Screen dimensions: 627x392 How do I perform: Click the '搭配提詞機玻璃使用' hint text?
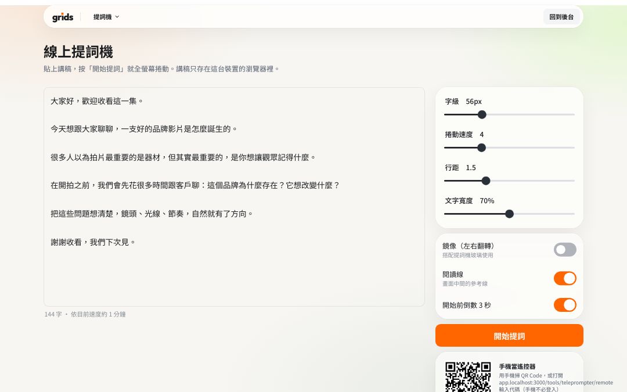click(x=467, y=255)
